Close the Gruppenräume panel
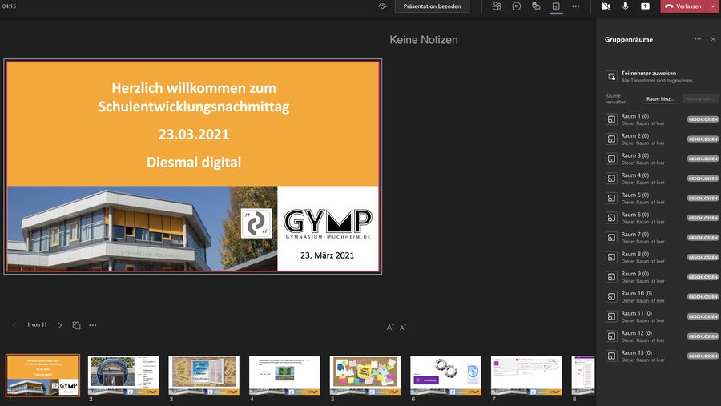721x406 pixels. [x=713, y=39]
